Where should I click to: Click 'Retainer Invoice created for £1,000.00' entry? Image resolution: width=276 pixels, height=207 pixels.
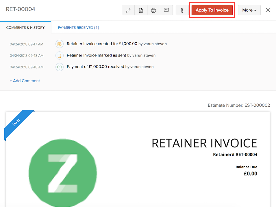[x=102, y=44]
